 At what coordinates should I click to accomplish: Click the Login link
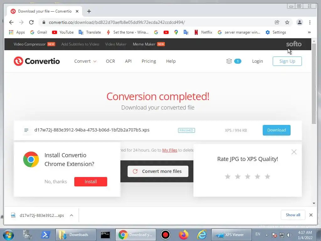point(257,61)
